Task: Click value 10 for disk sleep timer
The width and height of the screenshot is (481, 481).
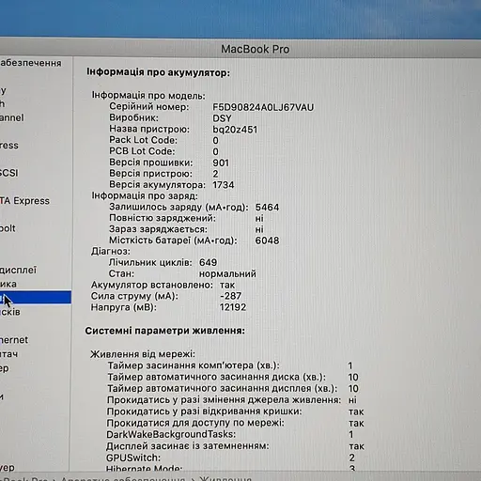Action: pos(353,377)
